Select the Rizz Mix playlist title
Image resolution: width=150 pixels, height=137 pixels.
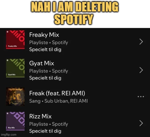(40, 116)
